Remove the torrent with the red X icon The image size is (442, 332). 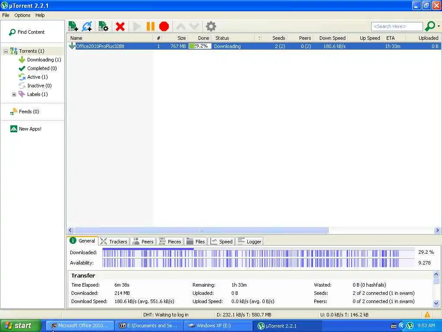pyautogui.click(x=120, y=26)
